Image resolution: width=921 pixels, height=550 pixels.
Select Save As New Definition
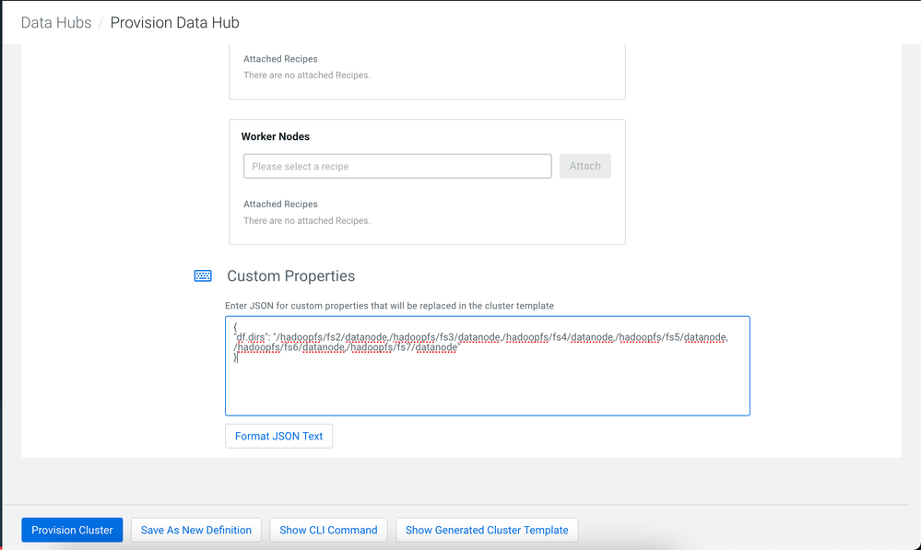pos(196,530)
